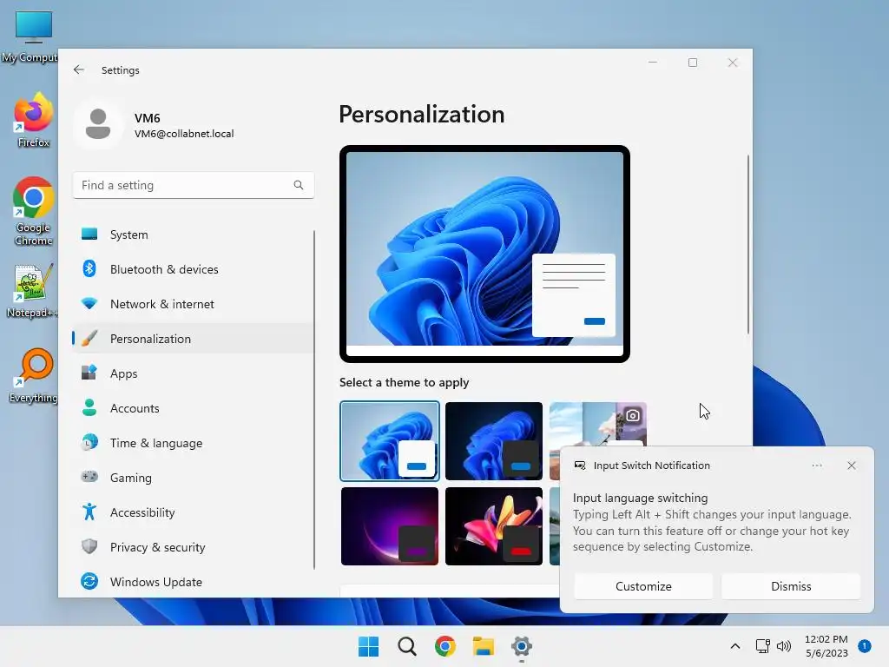Apply the colorful Captured Motion flower theme
This screenshot has width=889, height=667.
tap(494, 525)
